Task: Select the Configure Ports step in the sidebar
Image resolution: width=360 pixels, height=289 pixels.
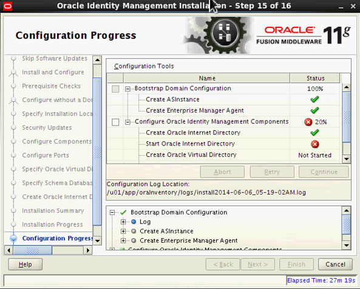Action: coord(46,155)
